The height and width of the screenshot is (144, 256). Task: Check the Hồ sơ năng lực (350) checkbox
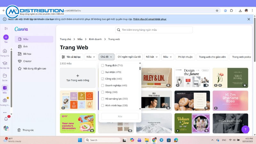tap(102, 99)
